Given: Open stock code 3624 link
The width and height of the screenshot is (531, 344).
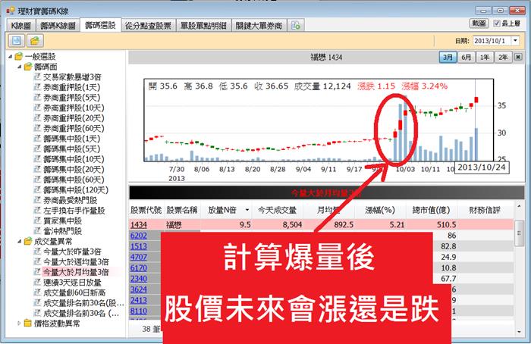Looking at the screenshot, I should (139, 289).
